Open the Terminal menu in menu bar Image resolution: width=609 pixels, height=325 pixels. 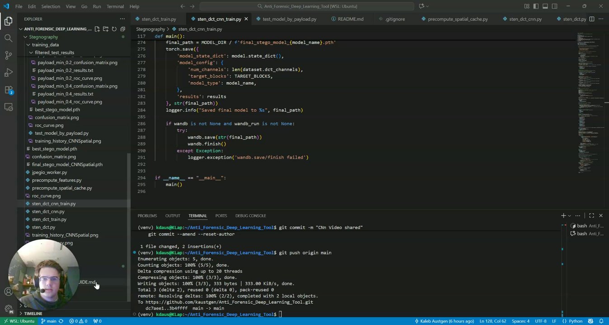(x=115, y=6)
